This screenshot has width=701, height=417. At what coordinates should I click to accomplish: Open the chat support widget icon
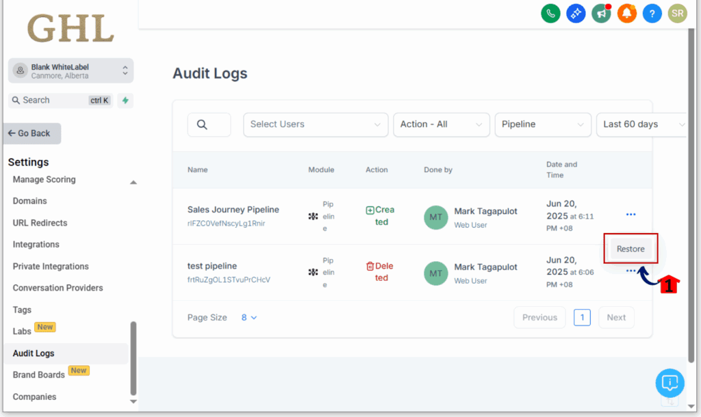670,383
